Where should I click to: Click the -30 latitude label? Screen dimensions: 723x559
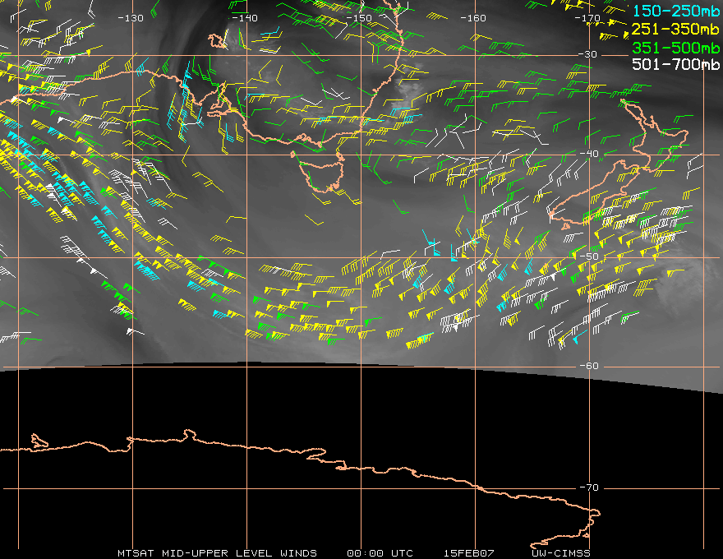tap(589, 54)
